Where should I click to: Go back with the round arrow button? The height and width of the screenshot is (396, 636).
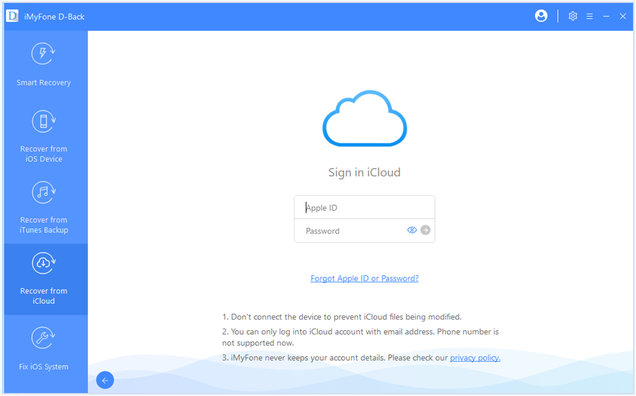(x=105, y=380)
